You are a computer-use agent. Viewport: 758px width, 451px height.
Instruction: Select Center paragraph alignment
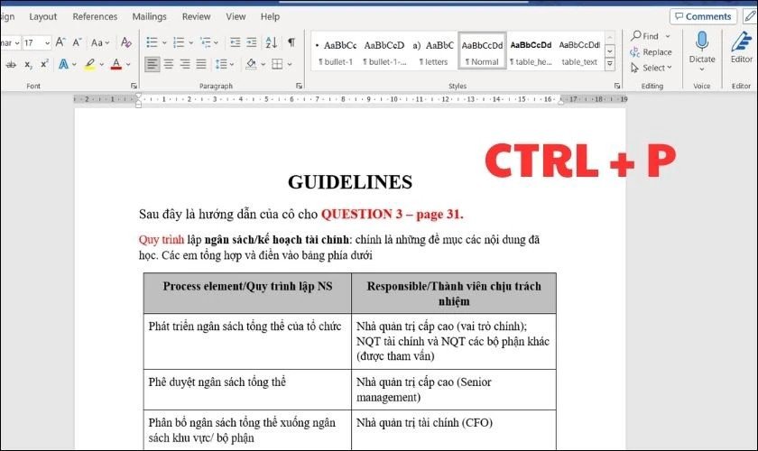tap(169, 64)
